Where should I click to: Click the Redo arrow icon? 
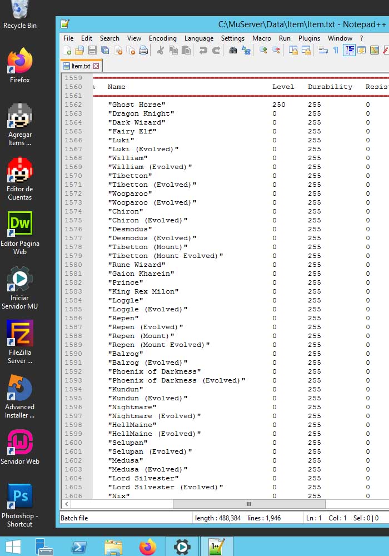pos(216,51)
